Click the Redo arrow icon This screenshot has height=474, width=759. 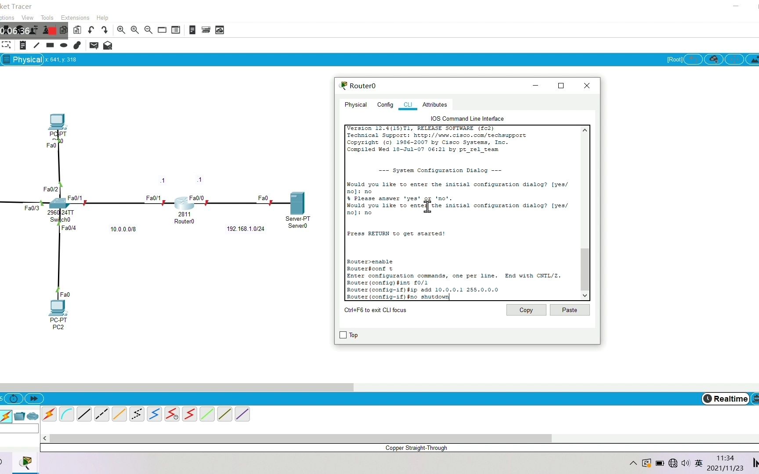click(105, 30)
